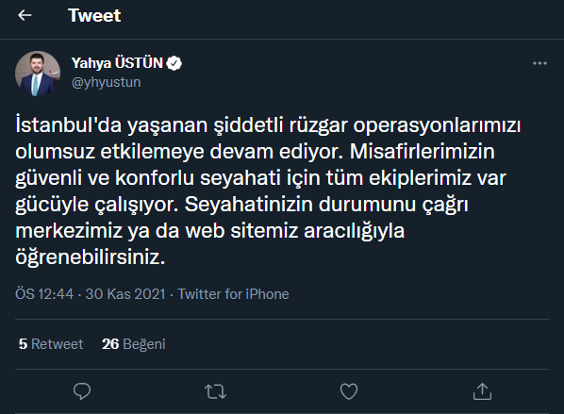The width and height of the screenshot is (564, 414).
Task: Click the Tweet header title
Action: click(x=94, y=15)
